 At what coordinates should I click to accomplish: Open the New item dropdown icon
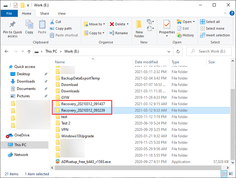150,22
